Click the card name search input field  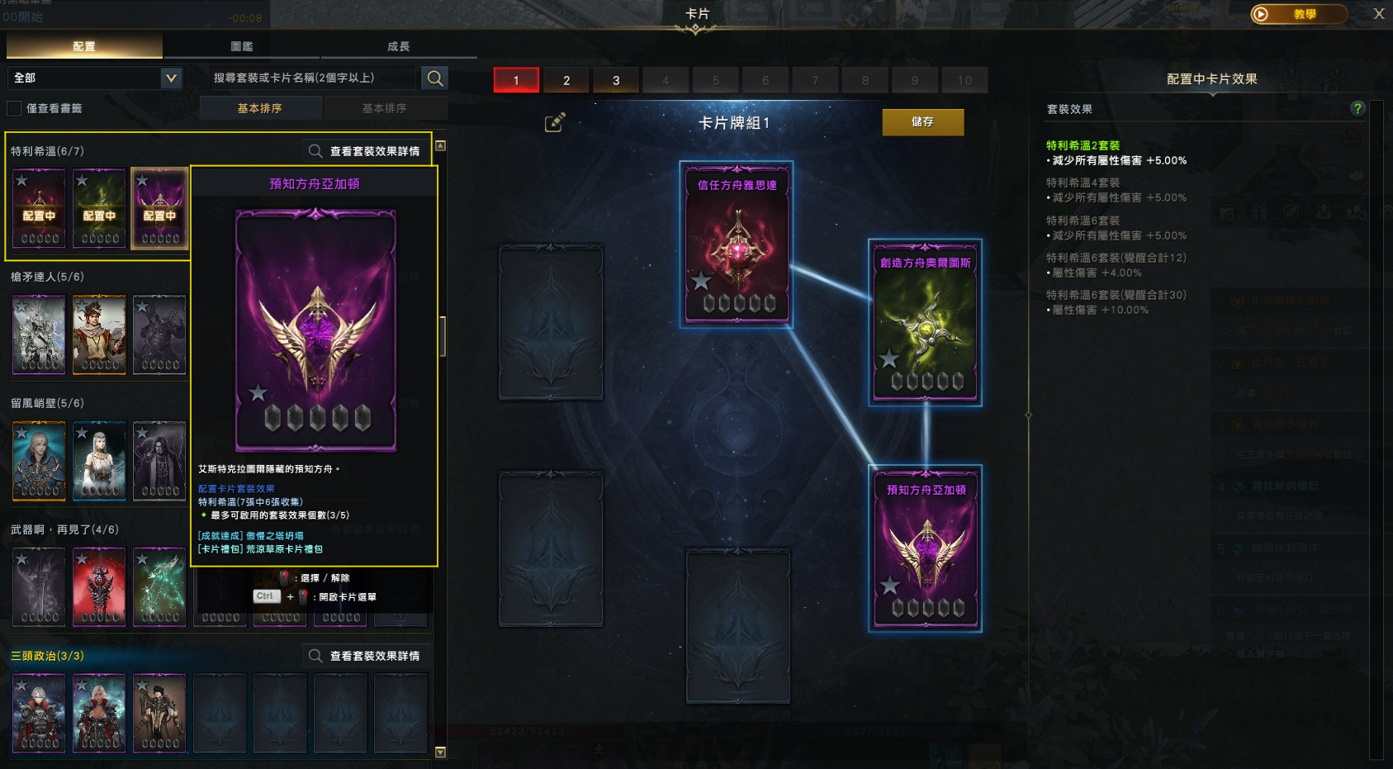[312, 78]
